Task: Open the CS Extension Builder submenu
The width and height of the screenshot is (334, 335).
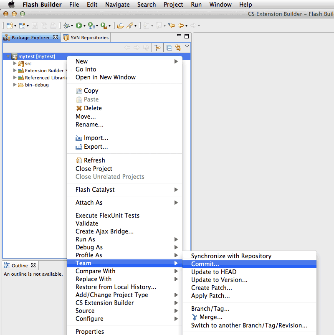Action: point(124,303)
